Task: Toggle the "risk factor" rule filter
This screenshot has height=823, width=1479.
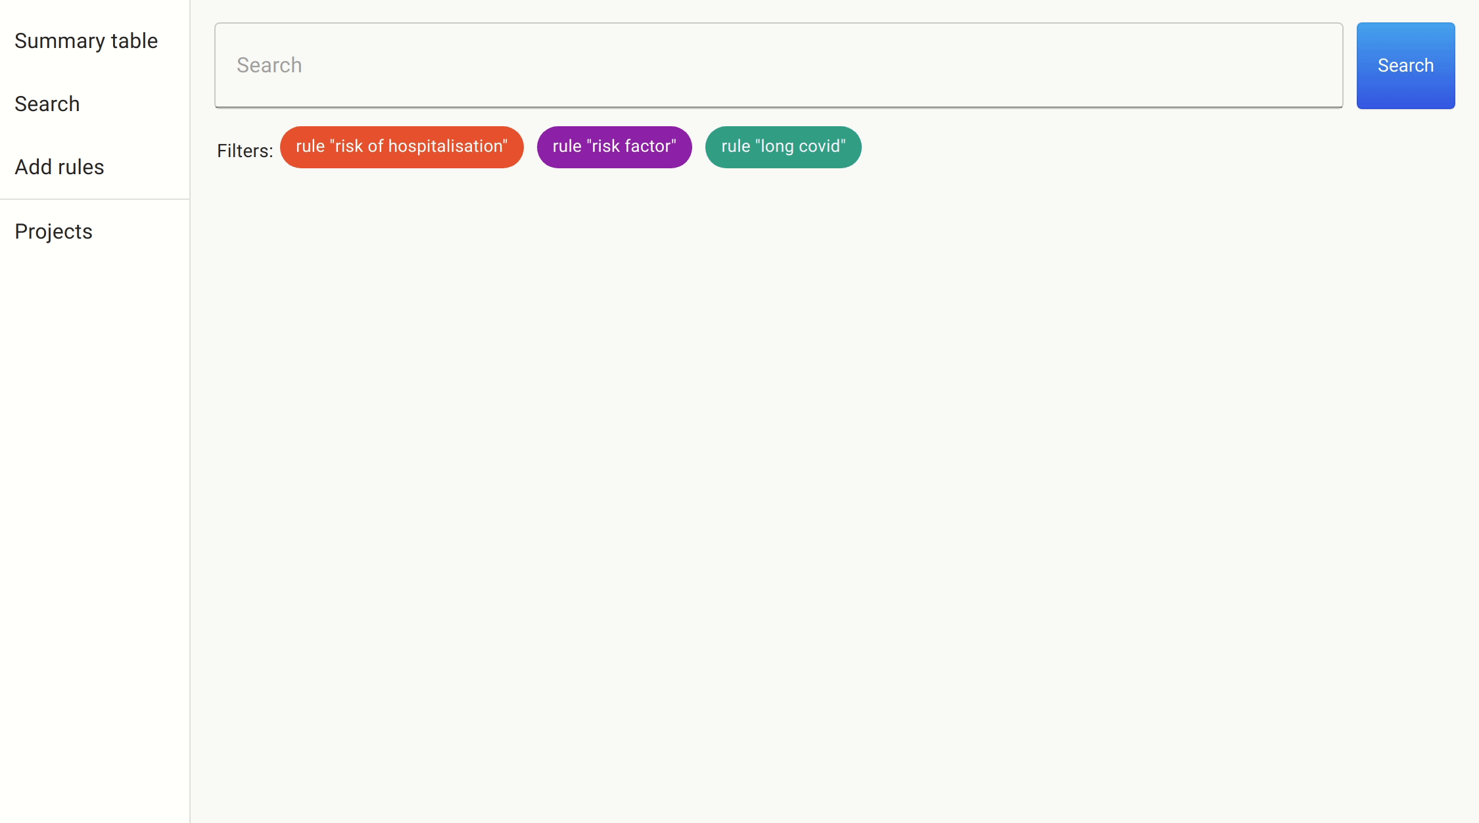Action: pyautogui.click(x=614, y=147)
